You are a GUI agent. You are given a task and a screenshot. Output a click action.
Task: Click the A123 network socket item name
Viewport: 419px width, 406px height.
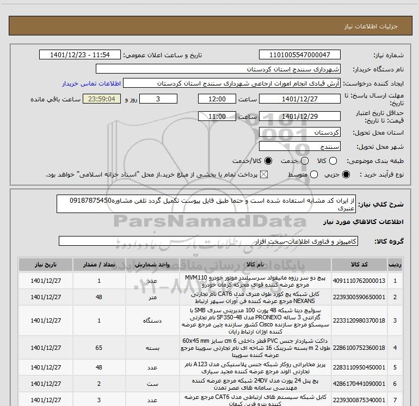tap(255, 368)
